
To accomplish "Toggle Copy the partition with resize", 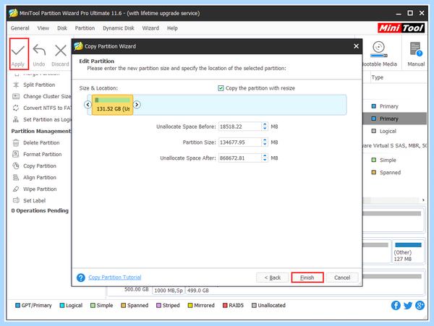I will coord(221,88).
